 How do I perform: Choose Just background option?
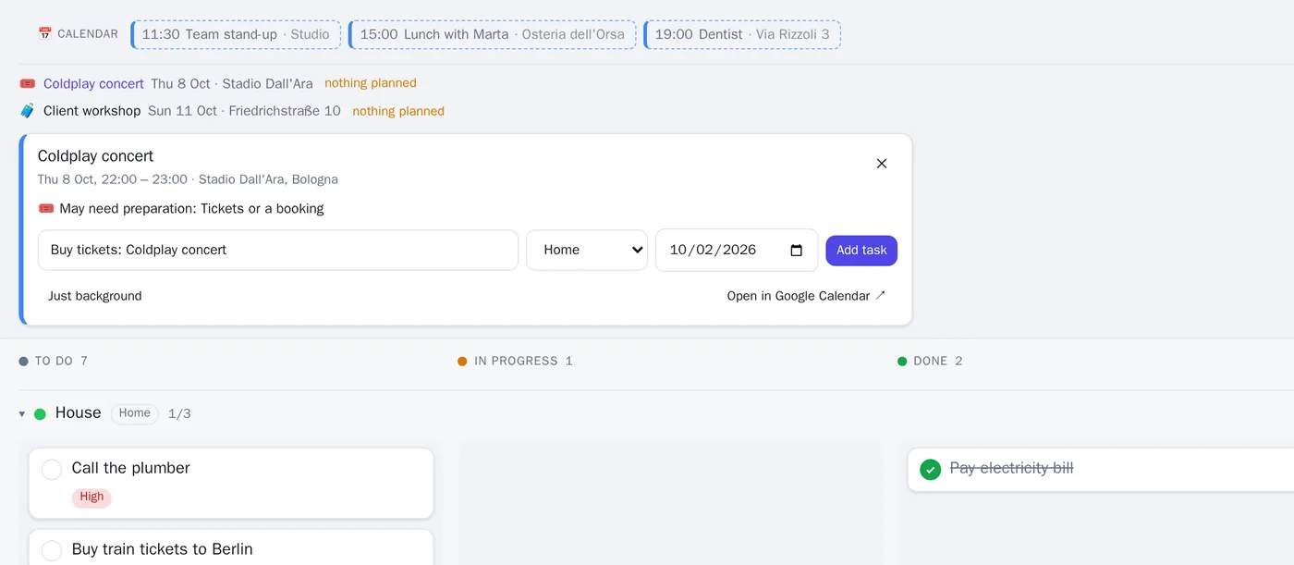(x=95, y=296)
